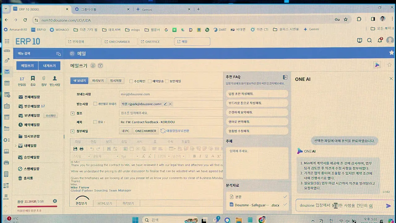Open the 받은메일함 inbox folder
The image size is (396, 223).
point(32,106)
